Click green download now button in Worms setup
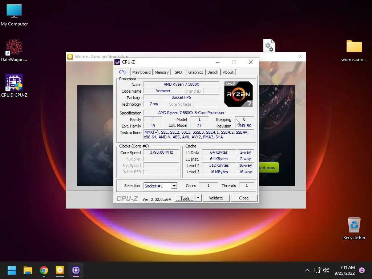Screen dimensions: 372x279 269,168
